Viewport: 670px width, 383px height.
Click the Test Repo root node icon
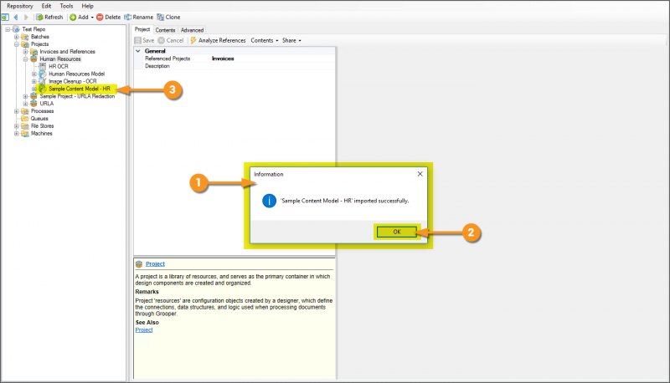point(16,29)
